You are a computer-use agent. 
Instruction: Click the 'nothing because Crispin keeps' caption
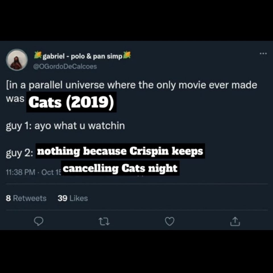coord(120,151)
